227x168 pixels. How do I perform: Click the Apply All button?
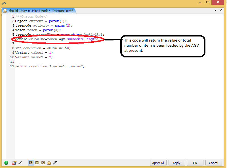point(158,163)
